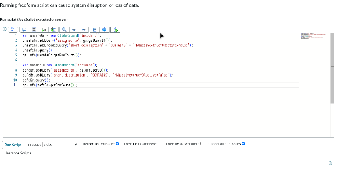
Task: Open the in scope global dropdown
Action: click(60, 144)
